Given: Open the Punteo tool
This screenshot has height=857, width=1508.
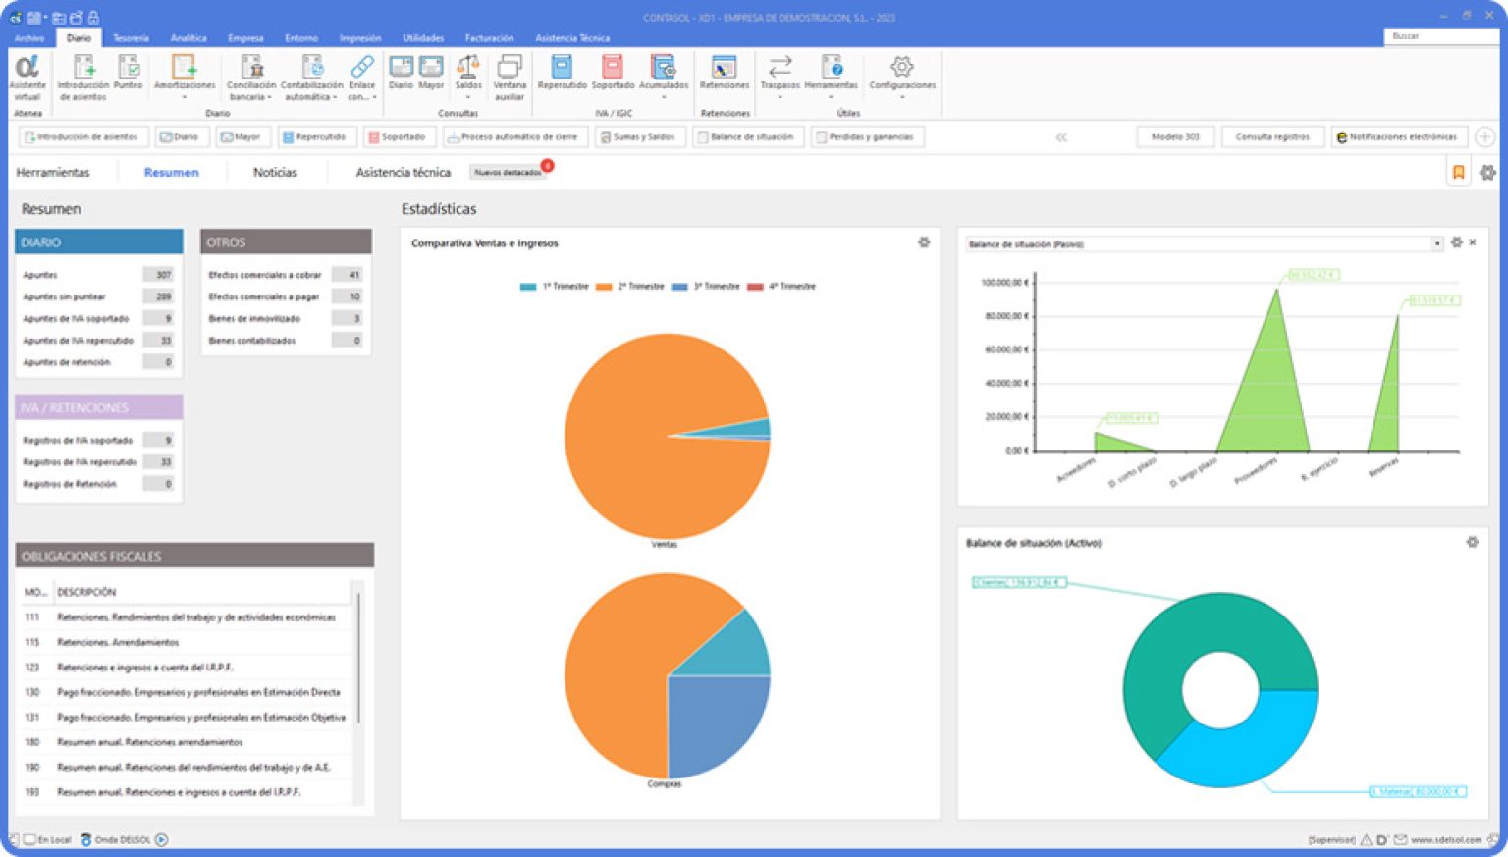Looking at the screenshot, I should point(128,75).
